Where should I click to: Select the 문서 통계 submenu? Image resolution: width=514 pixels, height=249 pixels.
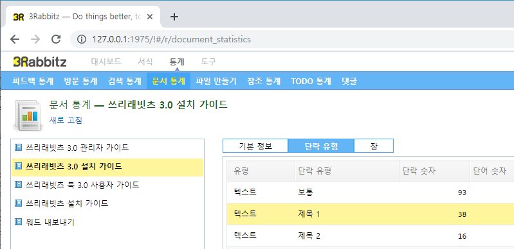(169, 81)
